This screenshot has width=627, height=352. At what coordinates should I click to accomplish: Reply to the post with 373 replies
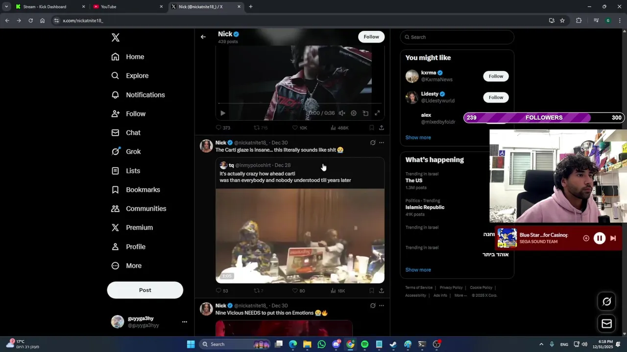[x=223, y=128]
